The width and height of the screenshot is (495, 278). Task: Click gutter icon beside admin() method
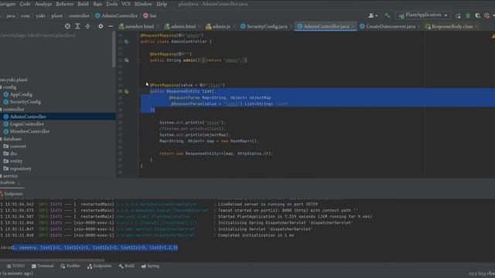[x=126, y=60]
